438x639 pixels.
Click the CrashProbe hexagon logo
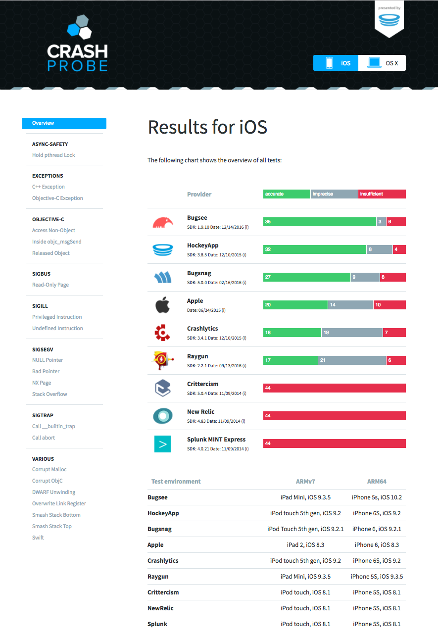point(77,44)
